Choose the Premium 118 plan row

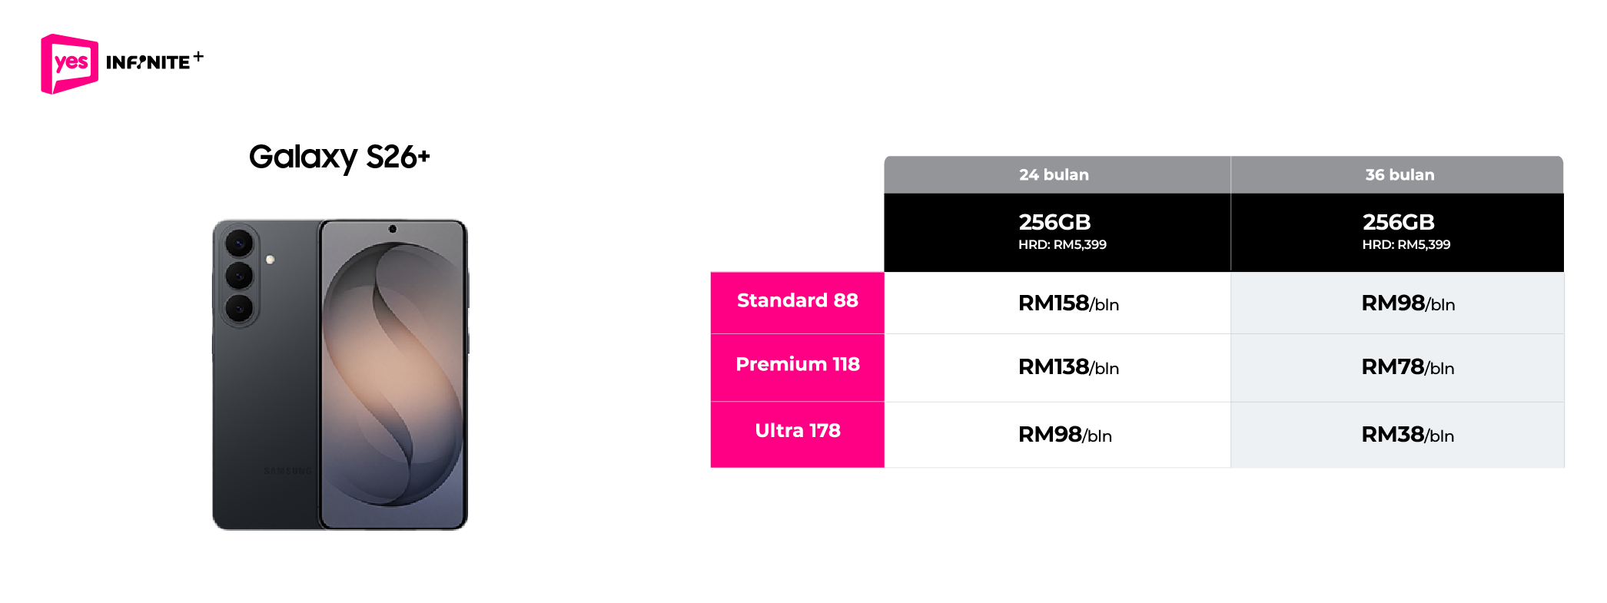pos(797,365)
